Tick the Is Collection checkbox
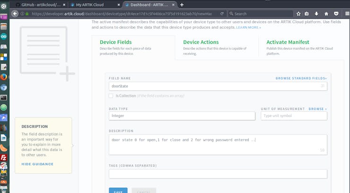The height and width of the screenshot is (193, 350). 111,96
